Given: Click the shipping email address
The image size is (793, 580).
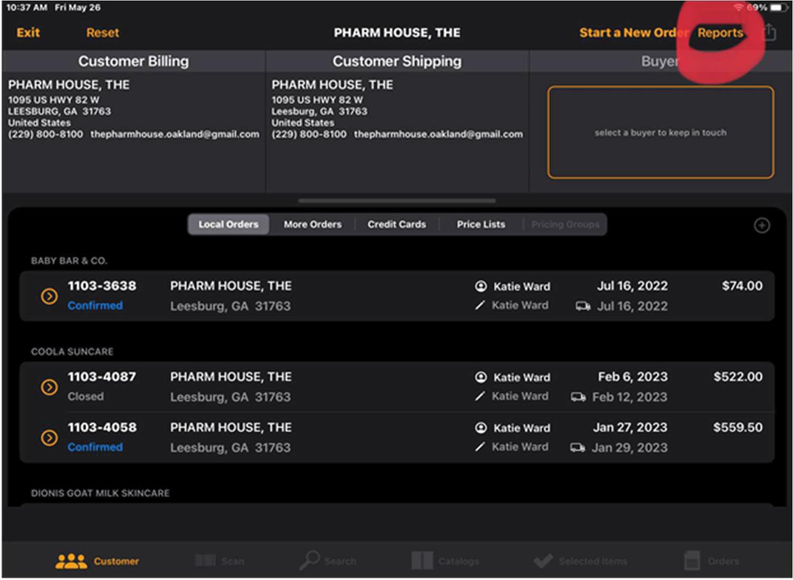Looking at the screenshot, I should point(438,134).
